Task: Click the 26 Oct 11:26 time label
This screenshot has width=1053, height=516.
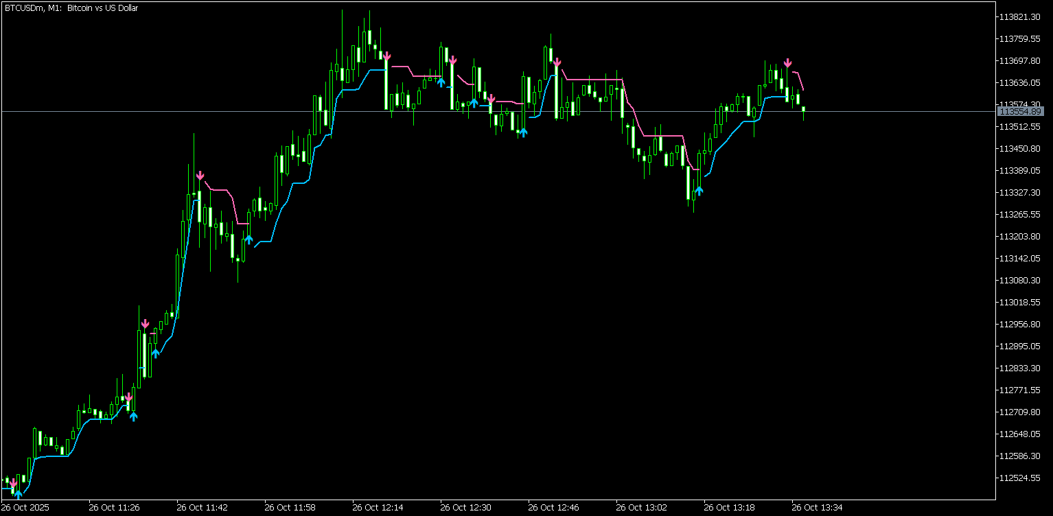Action: click(x=114, y=508)
